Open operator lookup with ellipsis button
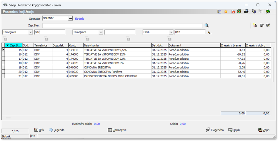Image resolution: width=278 pixels, height=141 pixels. tap(70, 18)
